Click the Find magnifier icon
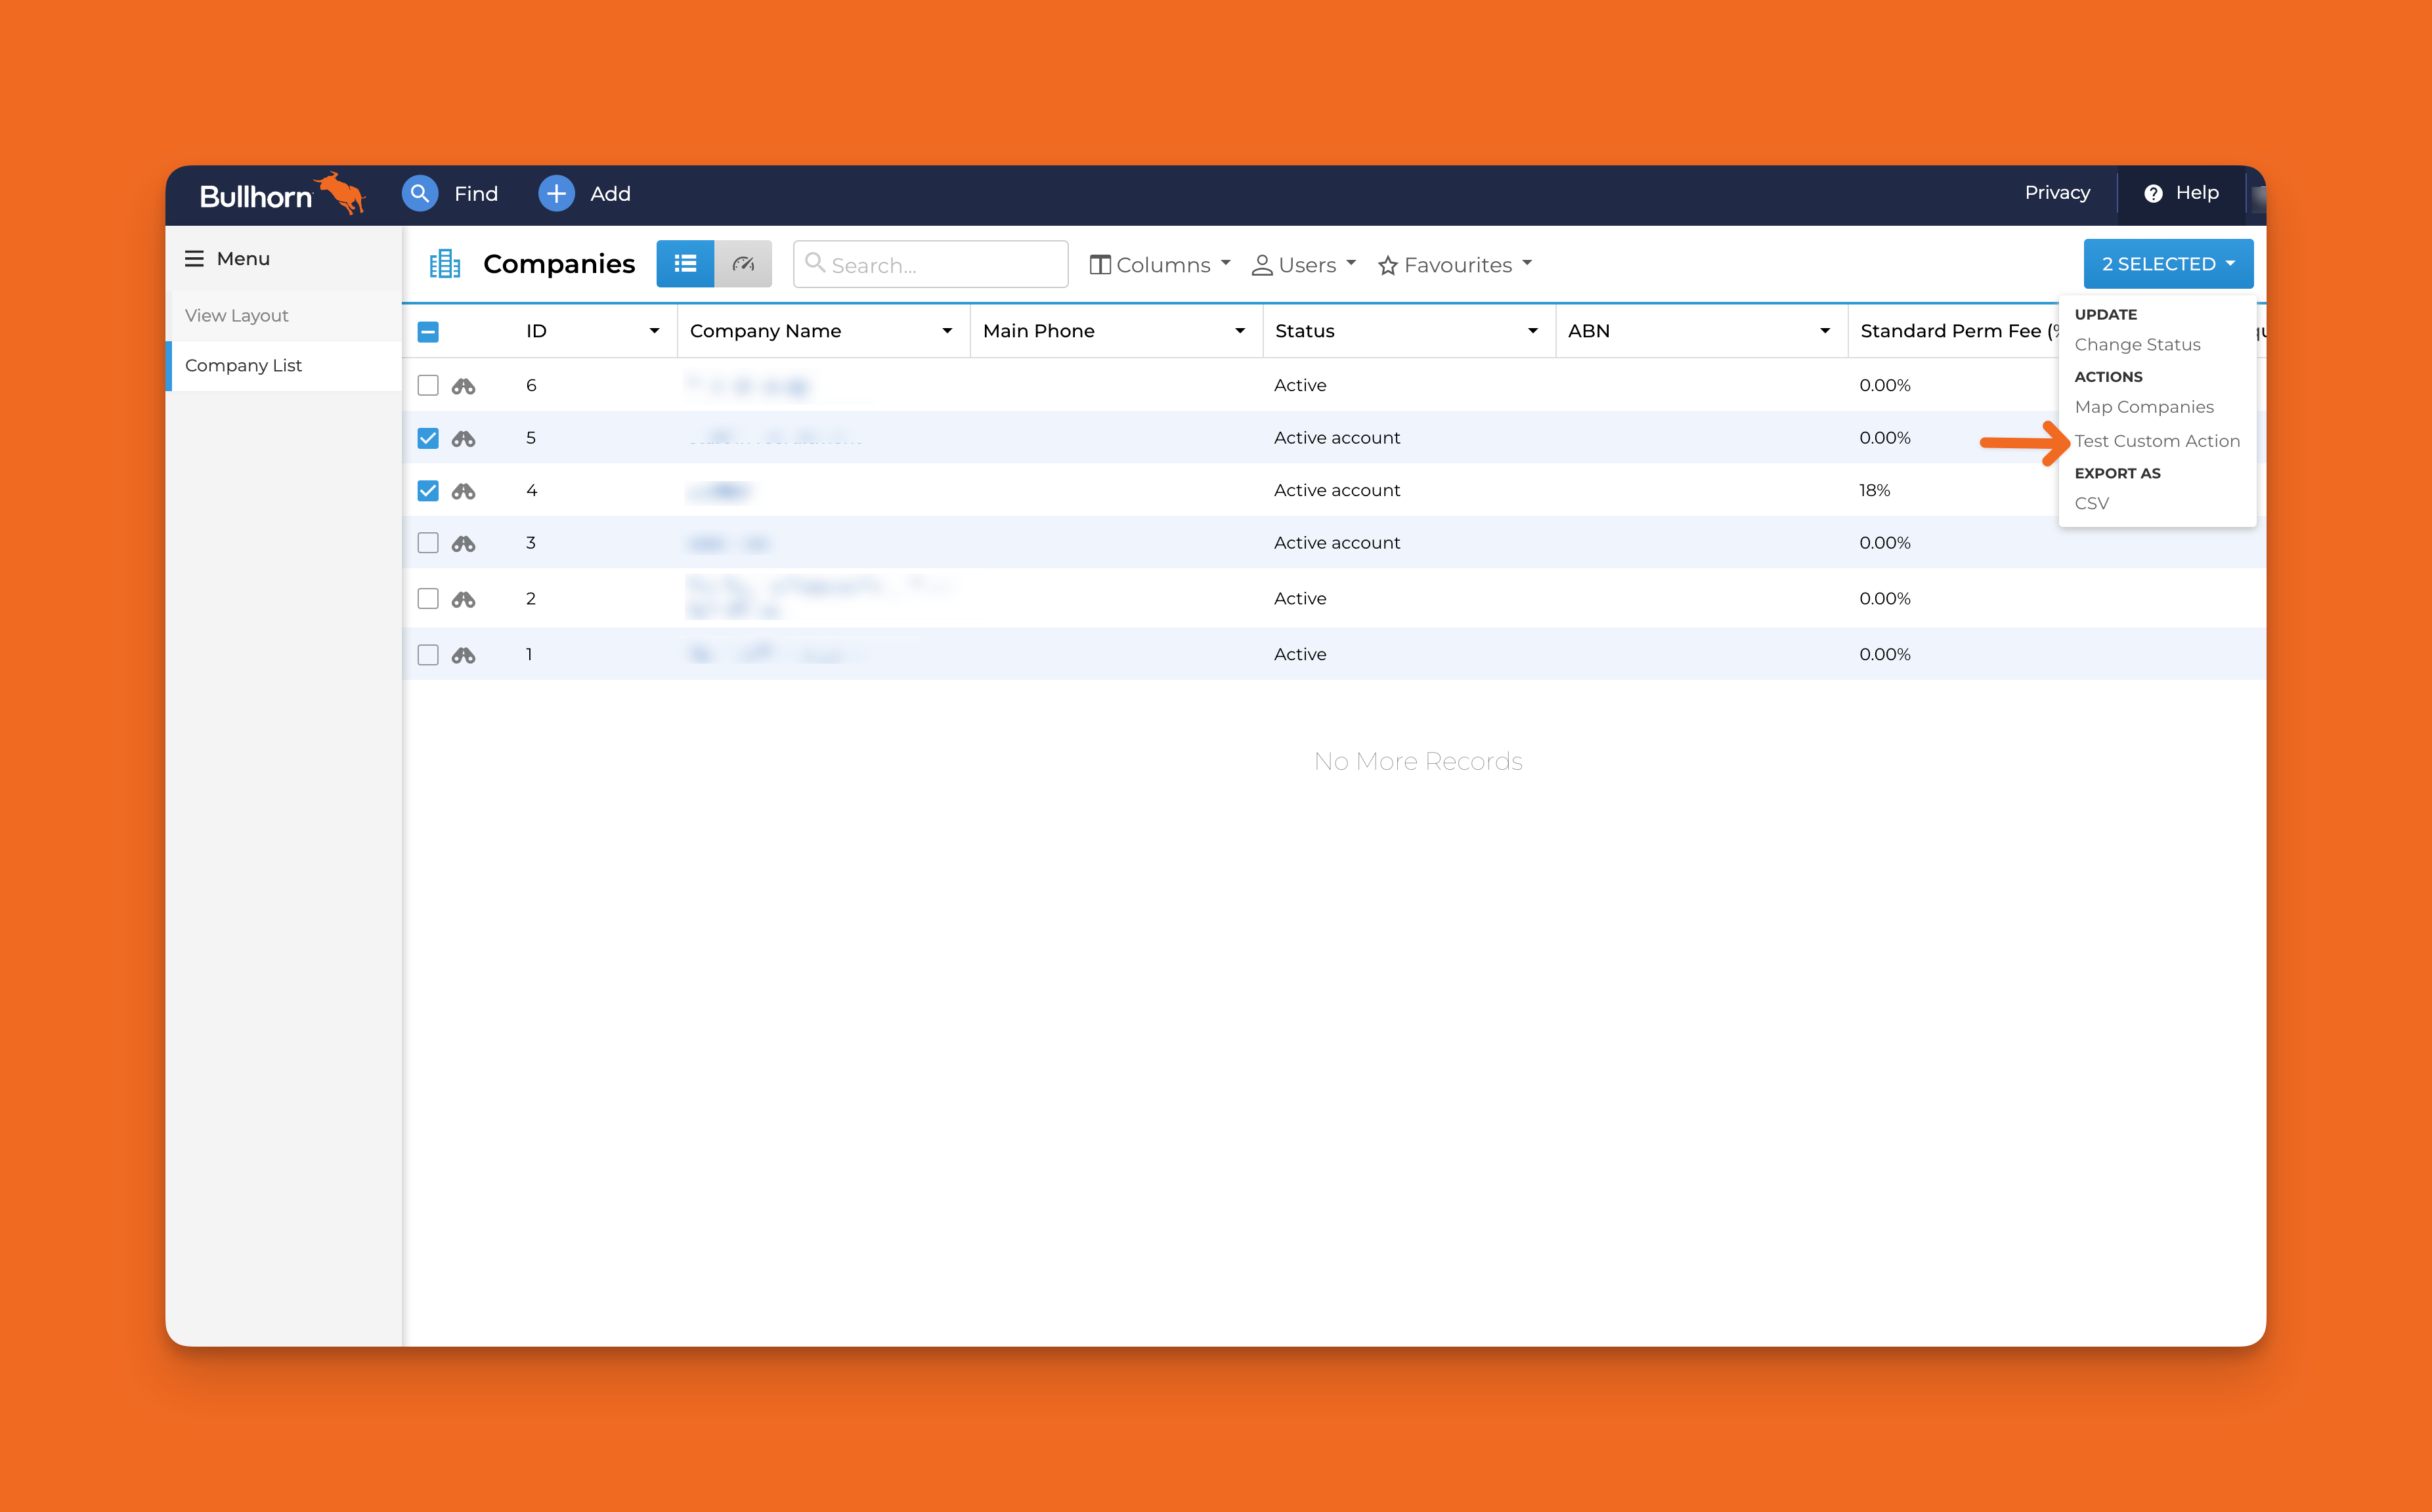The width and height of the screenshot is (2432, 1512). [419, 193]
